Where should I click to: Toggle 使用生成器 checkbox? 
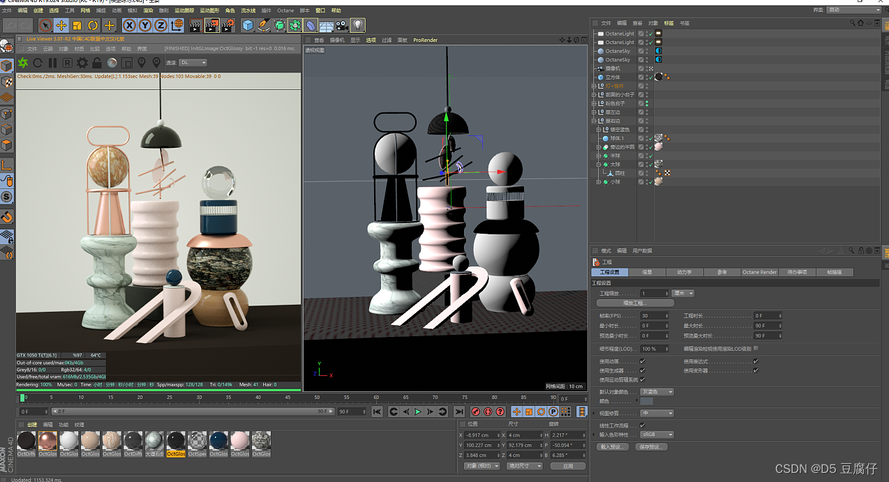click(643, 370)
